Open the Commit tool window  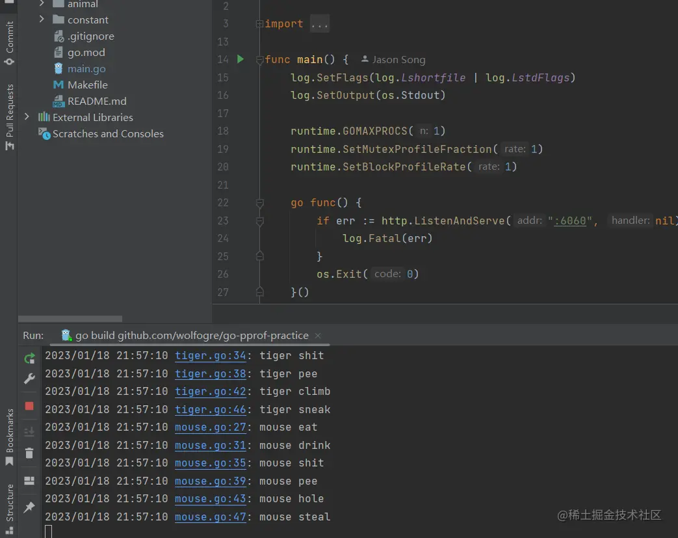[x=9, y=42]
